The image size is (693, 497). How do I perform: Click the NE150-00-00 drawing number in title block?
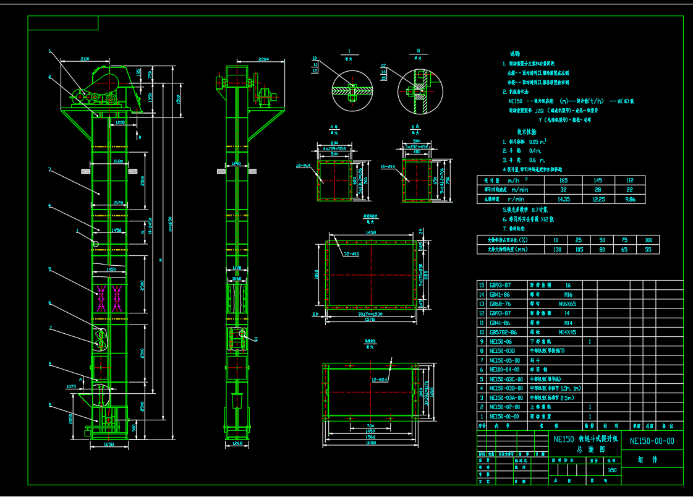tap(652, 441)
